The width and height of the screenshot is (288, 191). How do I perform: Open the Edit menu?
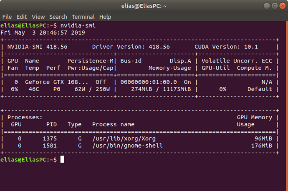(x=22, y=17)
